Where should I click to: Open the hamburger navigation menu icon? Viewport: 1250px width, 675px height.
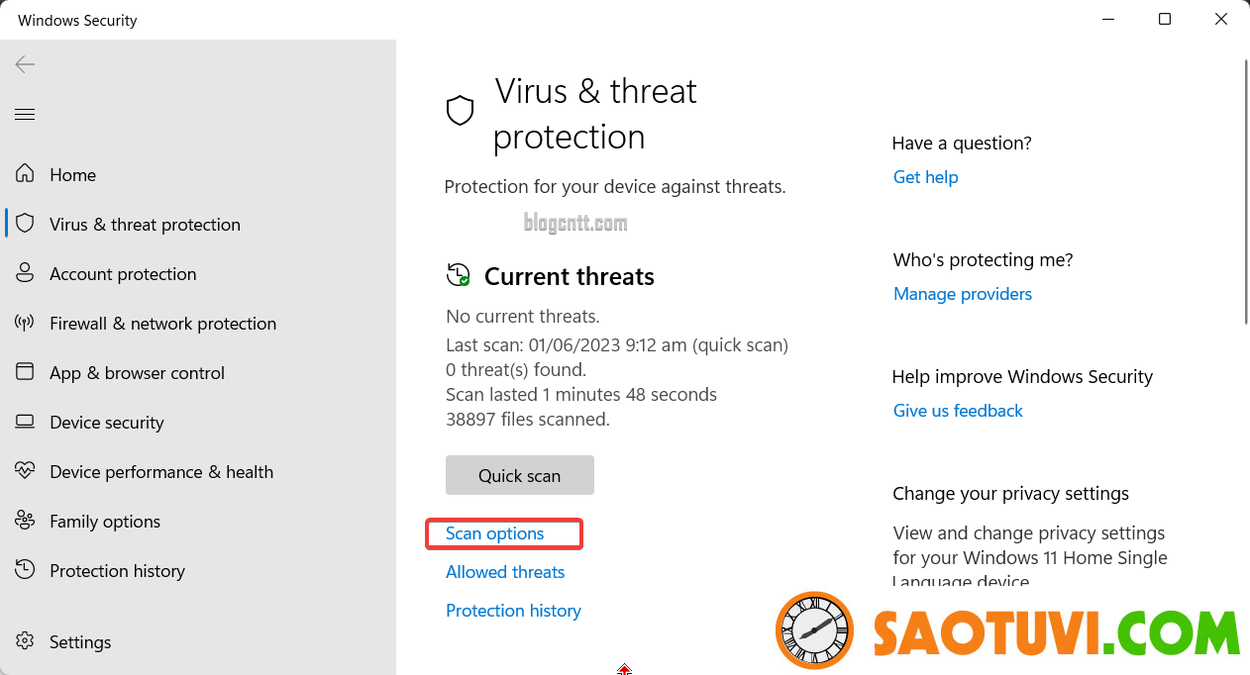[25, 115]
